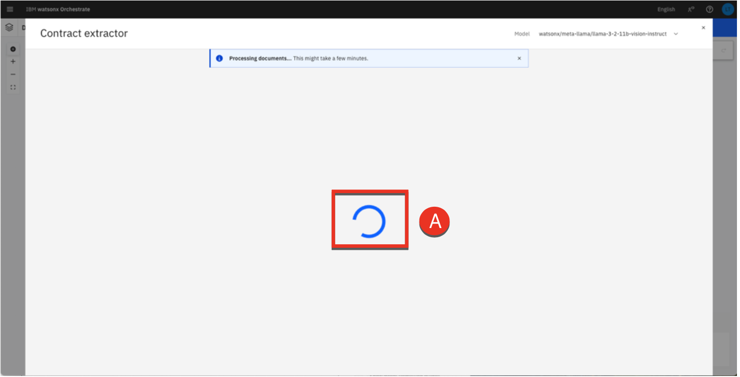
Task: Click the red A annotation marker
Action: tap(435, 222)
